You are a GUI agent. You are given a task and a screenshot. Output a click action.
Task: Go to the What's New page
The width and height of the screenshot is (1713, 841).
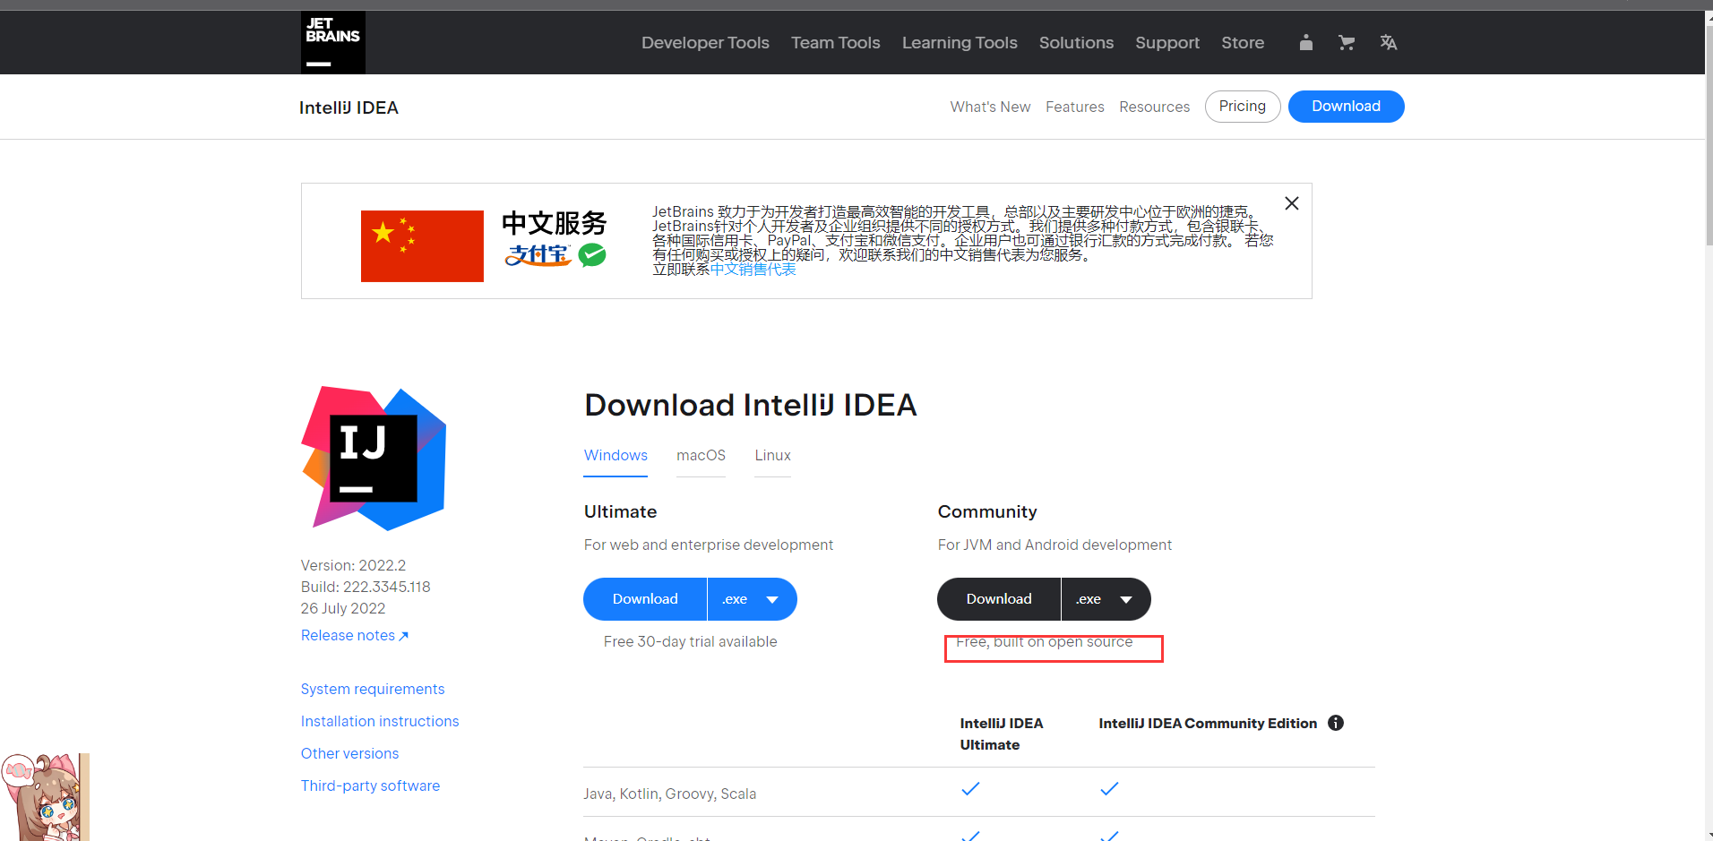tap(990, 107)
